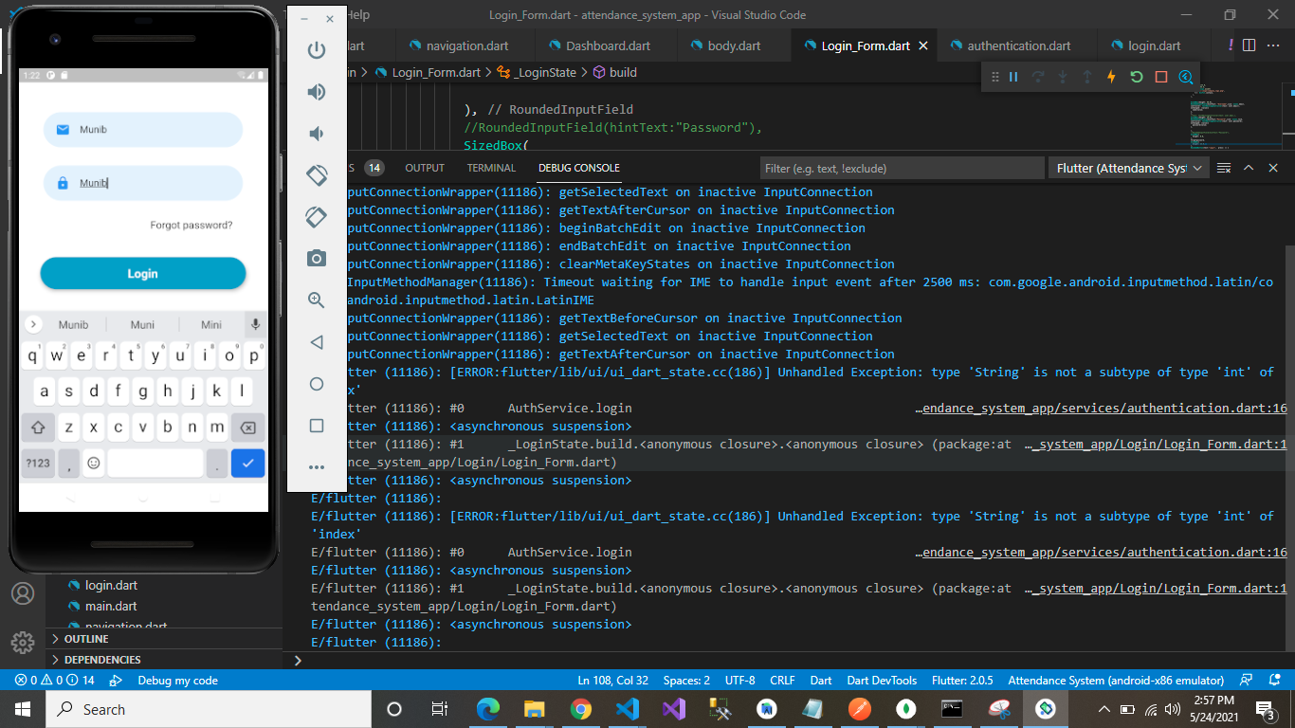Take an emulator screenshot with camera icon

pos(317,259)
